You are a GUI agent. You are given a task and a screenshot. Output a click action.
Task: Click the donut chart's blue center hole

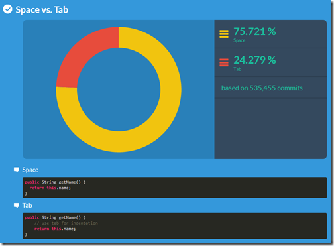pyautogui.click(x=119, y=90)
